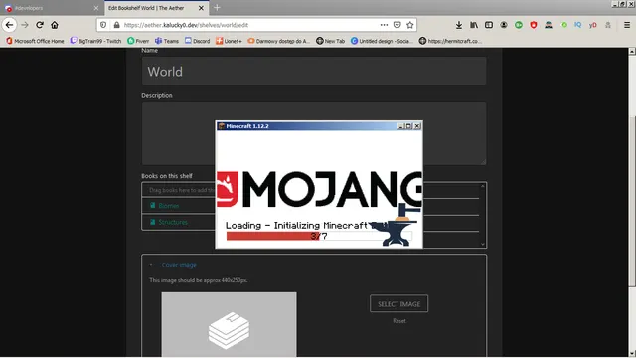Maximize the Minecraft 1.12.2 window

click(408, 126)
